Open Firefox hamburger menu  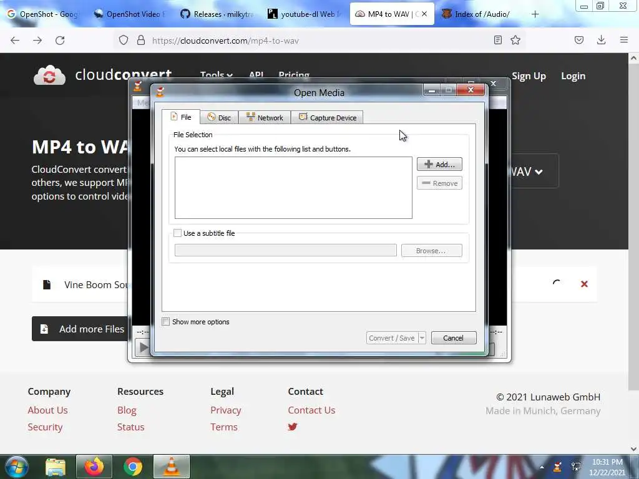tap(624, 40)
